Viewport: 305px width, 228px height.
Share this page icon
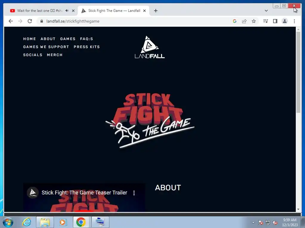(x=244, y=21)
